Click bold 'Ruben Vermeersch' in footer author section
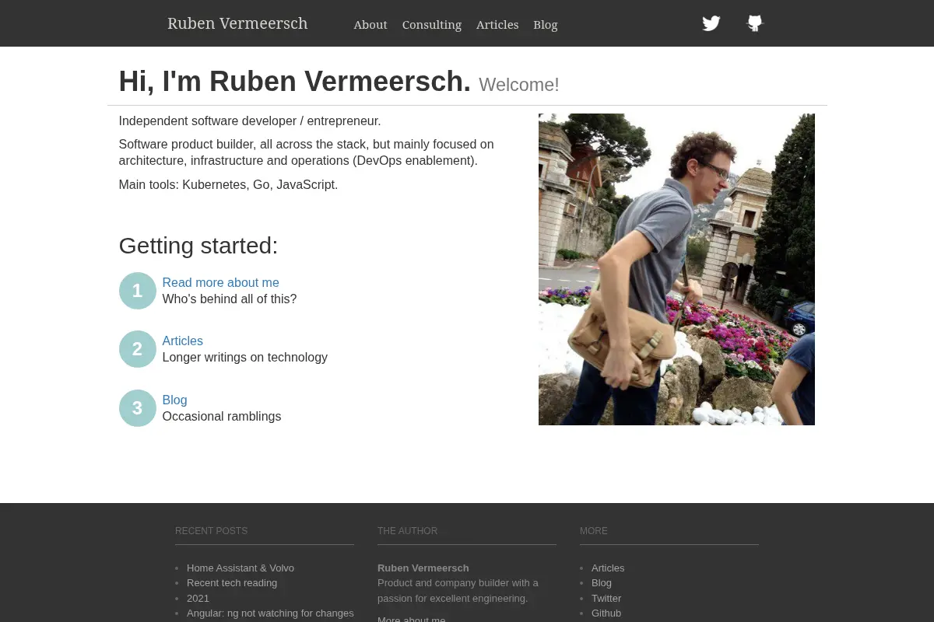This screenshot has height=622, width=934. [x=423, y=568]
